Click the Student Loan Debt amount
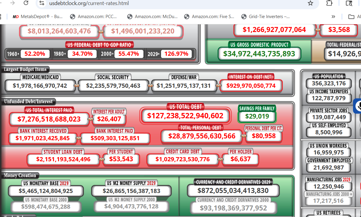Screen dimensions: 361x217 (x=63, y=159)
